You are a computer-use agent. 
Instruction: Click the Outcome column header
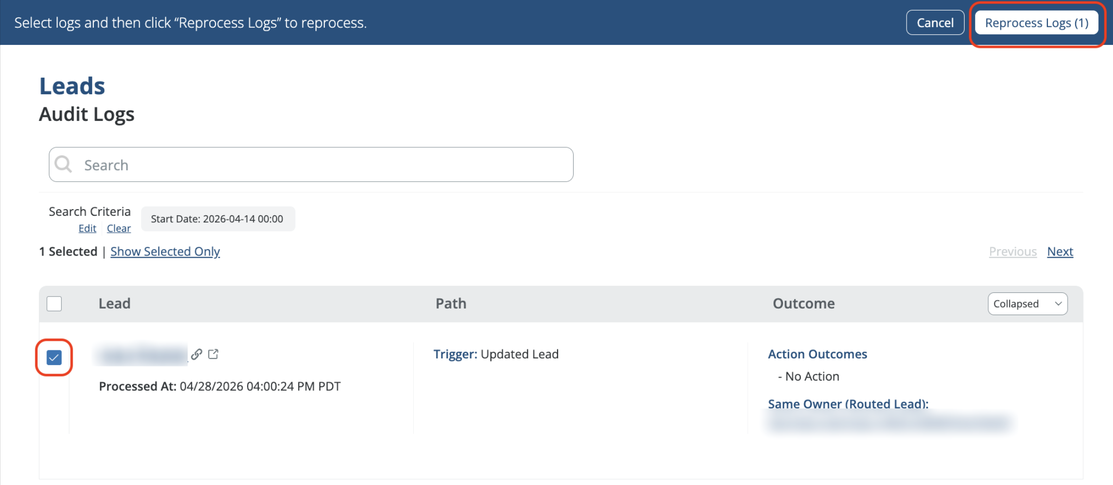coord(803,304)
